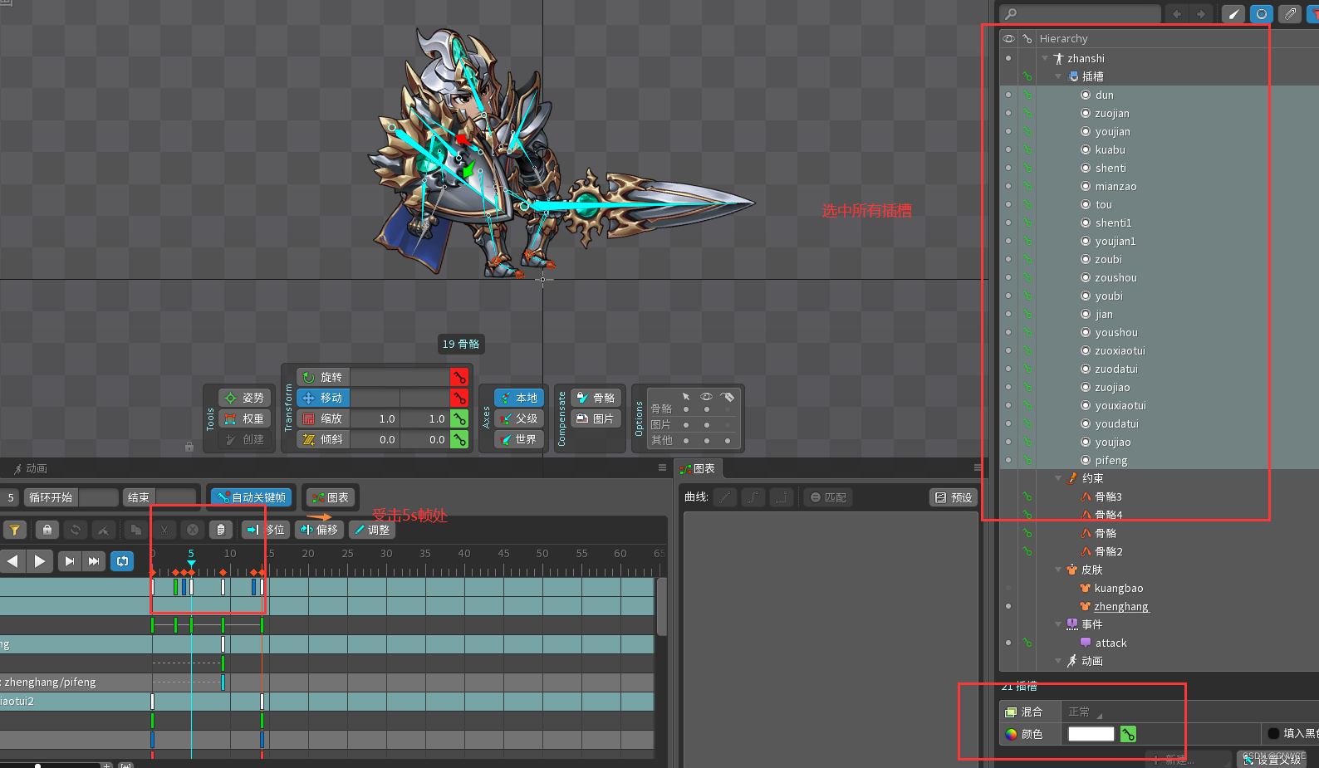Click the timeline filter funnel icon
Screen dimensions: 1319x768
[15, 529]
